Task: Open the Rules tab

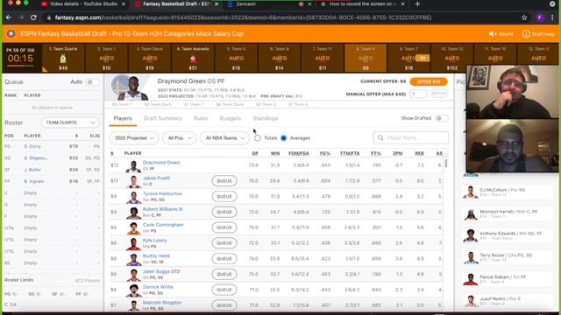Action: click(201, 118)
